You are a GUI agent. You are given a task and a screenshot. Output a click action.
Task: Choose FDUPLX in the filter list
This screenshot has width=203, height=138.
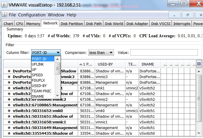43,80
